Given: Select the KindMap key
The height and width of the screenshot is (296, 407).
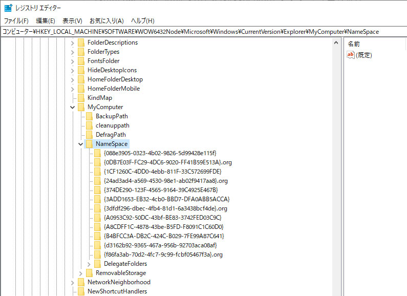Looking at the screenshot, I should [x=100, y=98].
